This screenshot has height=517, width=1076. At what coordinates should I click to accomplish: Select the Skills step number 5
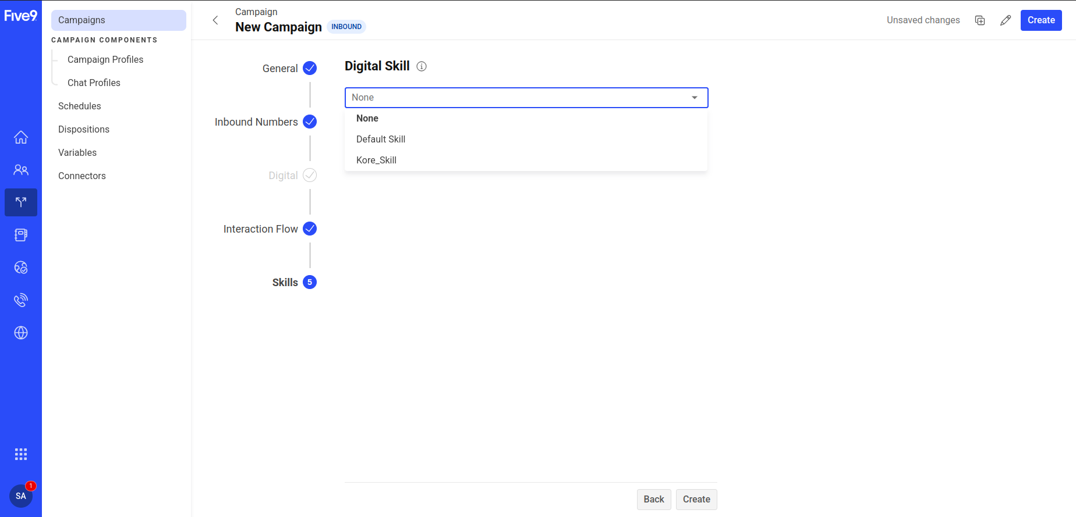click(310, 282)
